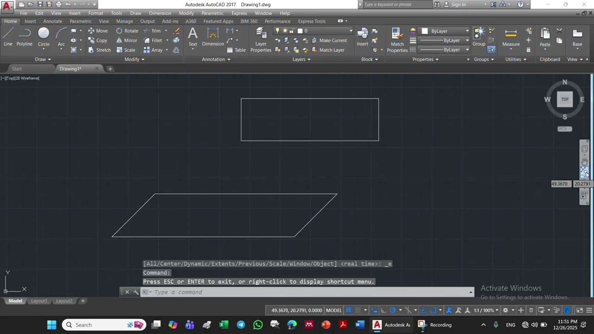Open Layer Properties manager
The height and width of the screenshot is (334, 594).
261,40
